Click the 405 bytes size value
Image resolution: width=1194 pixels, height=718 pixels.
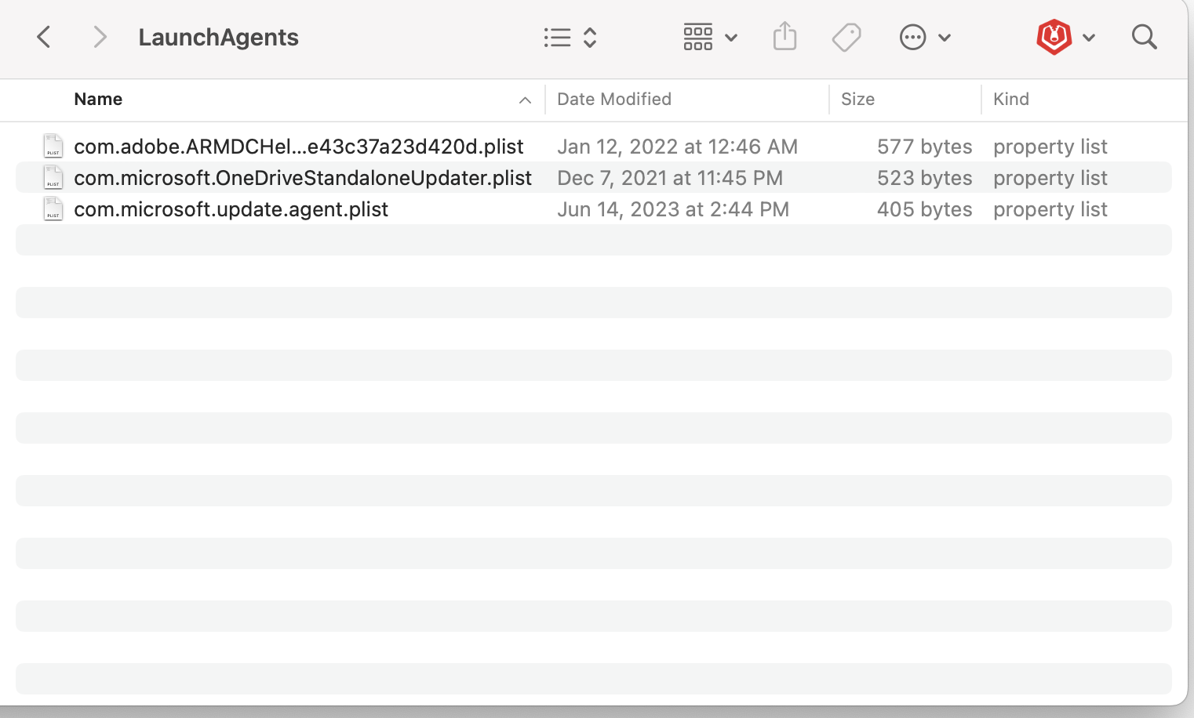pyautogui.click(x=924, y=209)
